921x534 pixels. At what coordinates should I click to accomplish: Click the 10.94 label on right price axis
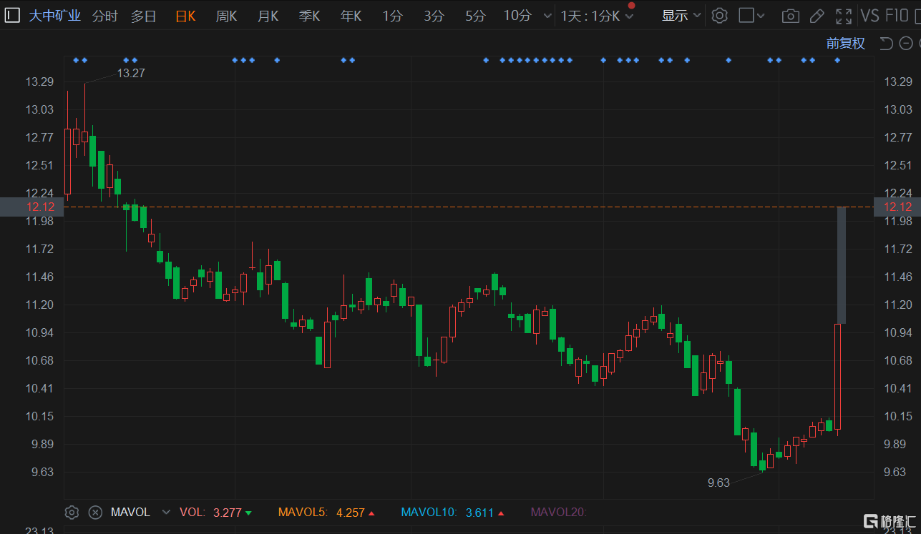899,332
